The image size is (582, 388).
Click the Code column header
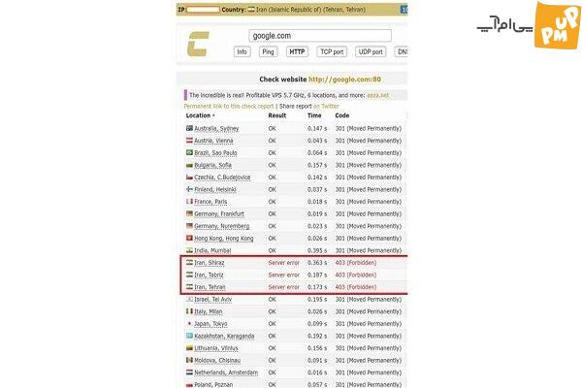pos(341,115)
